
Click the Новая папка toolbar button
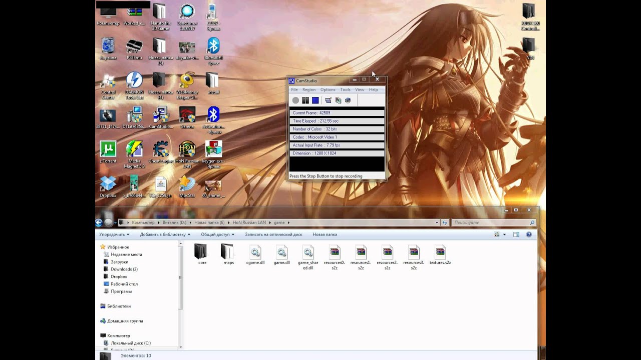pos(325,234)
